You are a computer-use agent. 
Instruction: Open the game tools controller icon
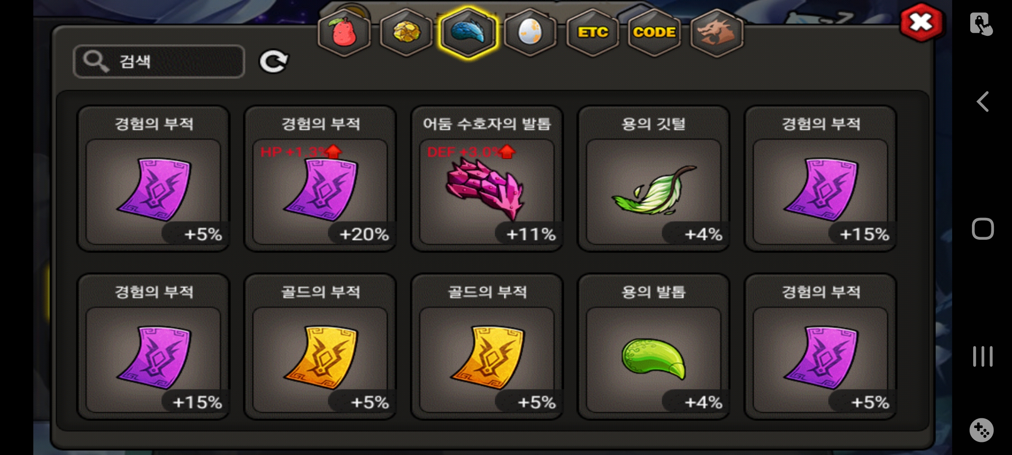pyautogui.click(x=982, y=430)
